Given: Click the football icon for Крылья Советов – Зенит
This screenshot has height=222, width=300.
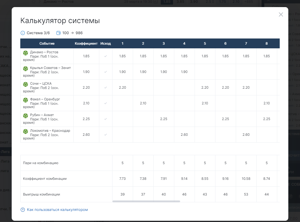Looking at the screenshot, I should (26, 68).
